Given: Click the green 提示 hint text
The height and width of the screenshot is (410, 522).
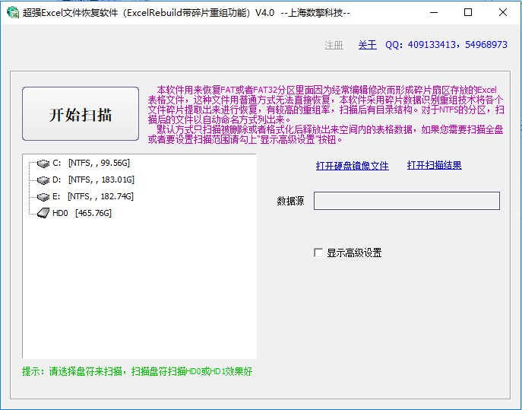Looking at the screenshot, I should [138, 371].
